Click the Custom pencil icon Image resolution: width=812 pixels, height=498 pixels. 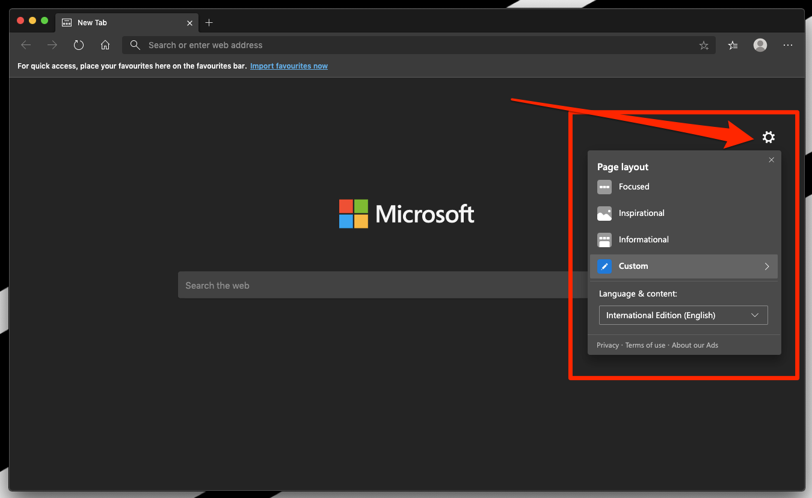[604, 266]
